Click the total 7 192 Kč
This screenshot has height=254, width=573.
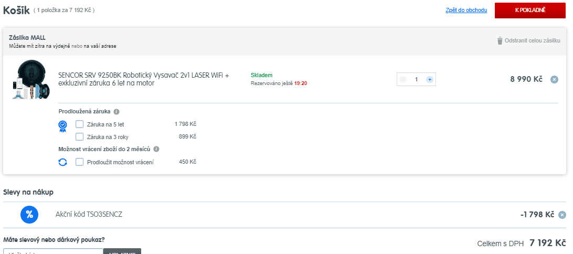point(547,244)
